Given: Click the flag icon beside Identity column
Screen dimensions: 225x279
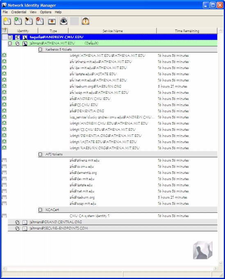Looking at the screenshot, I should click(x=4, y=30).
